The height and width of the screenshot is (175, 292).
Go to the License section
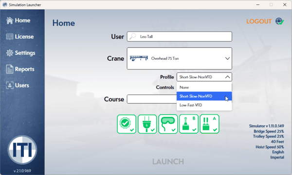[20, 36]
